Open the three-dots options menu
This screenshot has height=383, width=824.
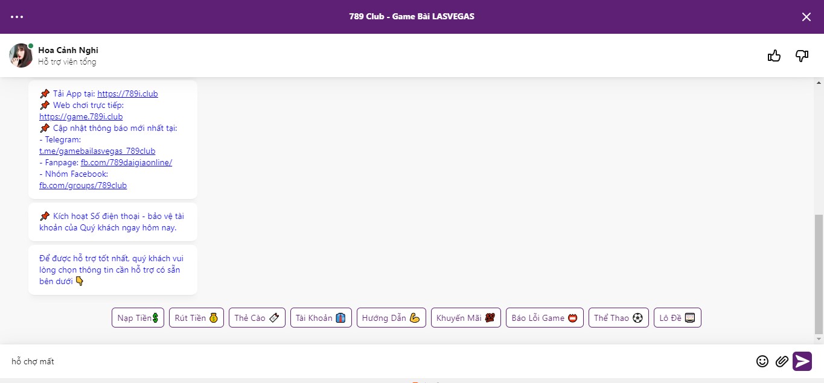(17, 17)
